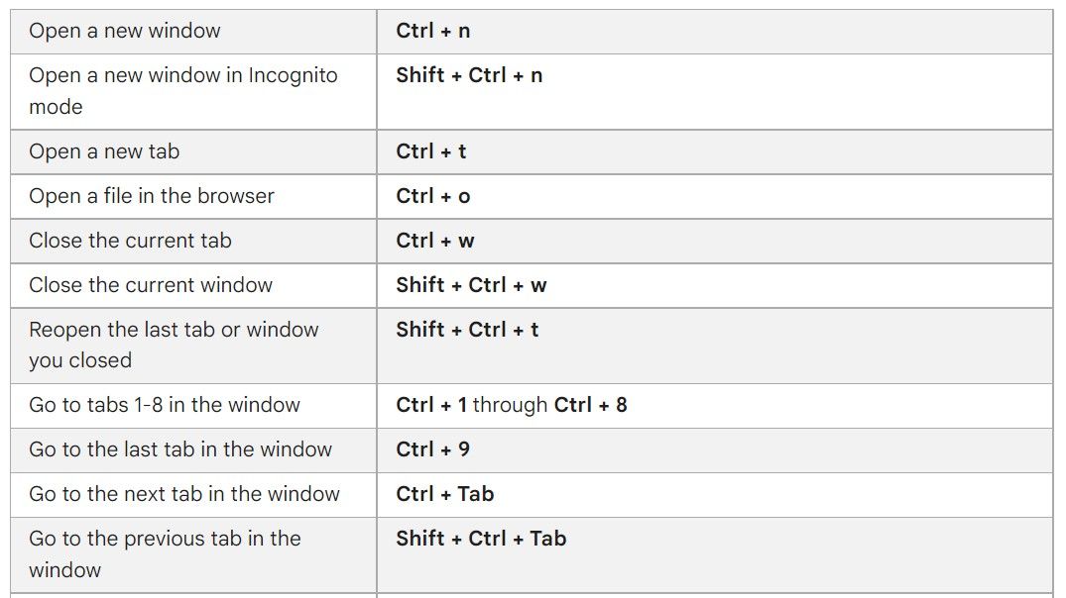1066x598 pixels.
Task: Select the 'Ctrl + o' shortcut cell
Action: coord(715,197)
